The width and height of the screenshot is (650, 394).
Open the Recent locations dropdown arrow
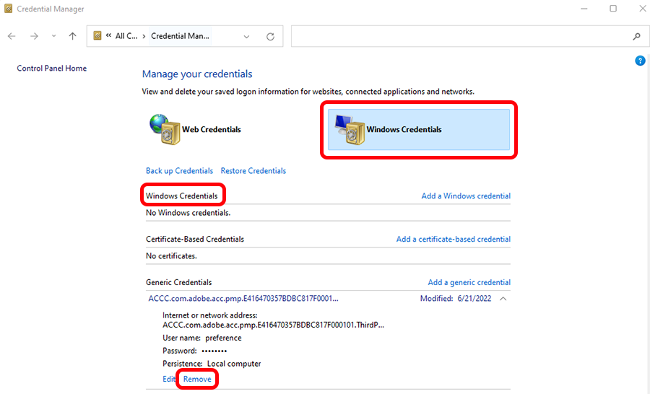pos(53,36)
